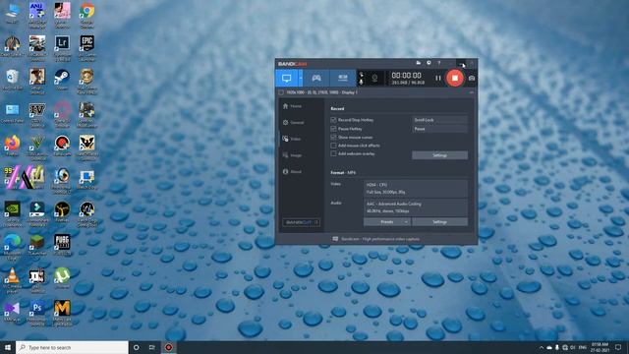Enable Add mouse click effects checkbox
The image size is (629, 354).
click(333, 146)
